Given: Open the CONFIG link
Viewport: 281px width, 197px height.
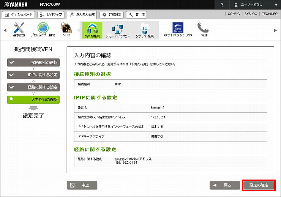Looking at the screenshot, I should [234, 14].
